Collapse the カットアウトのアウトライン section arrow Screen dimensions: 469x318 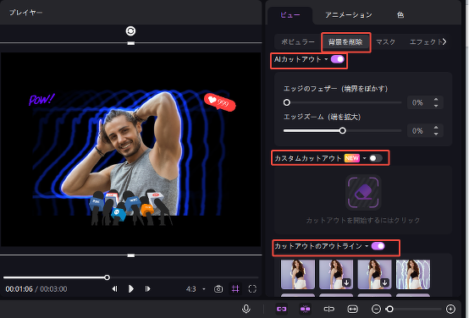[367, 246]
